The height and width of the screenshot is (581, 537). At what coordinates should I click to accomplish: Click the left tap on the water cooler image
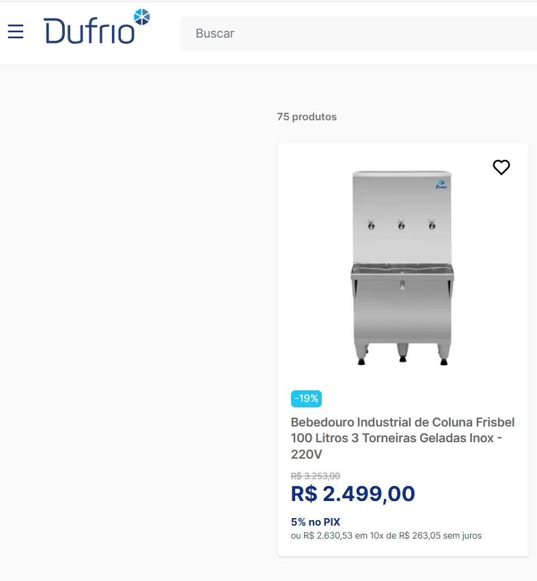point(371,224)
